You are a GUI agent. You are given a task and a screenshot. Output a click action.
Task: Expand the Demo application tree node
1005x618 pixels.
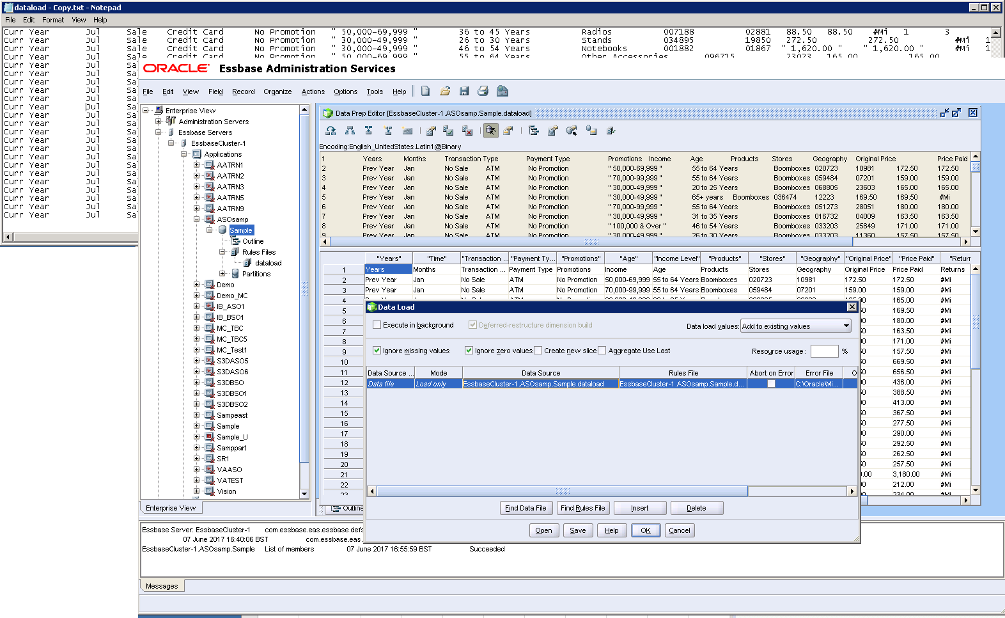pyautogui.click(x=197, y=285)
